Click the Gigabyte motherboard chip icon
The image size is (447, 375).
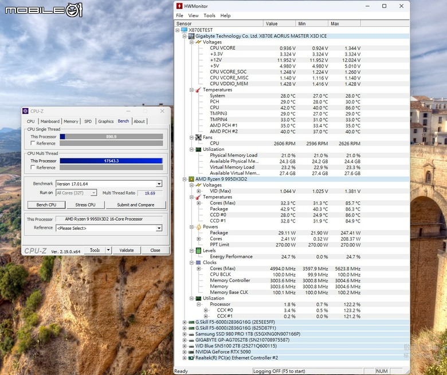(x=191, y=36)
